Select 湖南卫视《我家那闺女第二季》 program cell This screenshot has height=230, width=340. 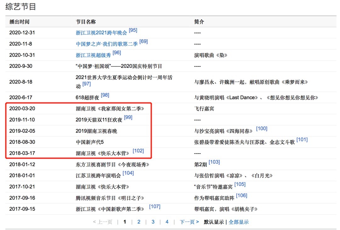110,109
